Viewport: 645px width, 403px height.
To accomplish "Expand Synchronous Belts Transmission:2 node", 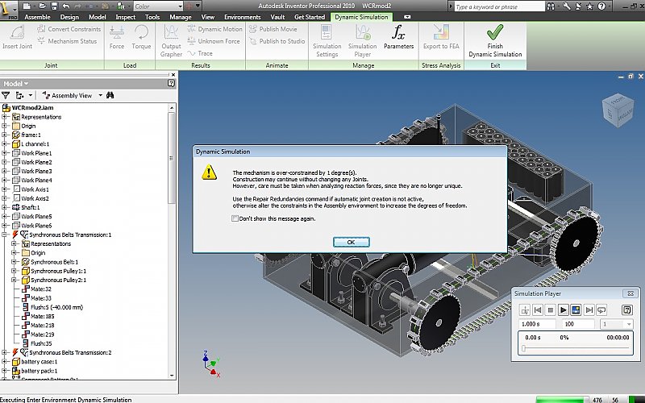I will tap(5, 352).
